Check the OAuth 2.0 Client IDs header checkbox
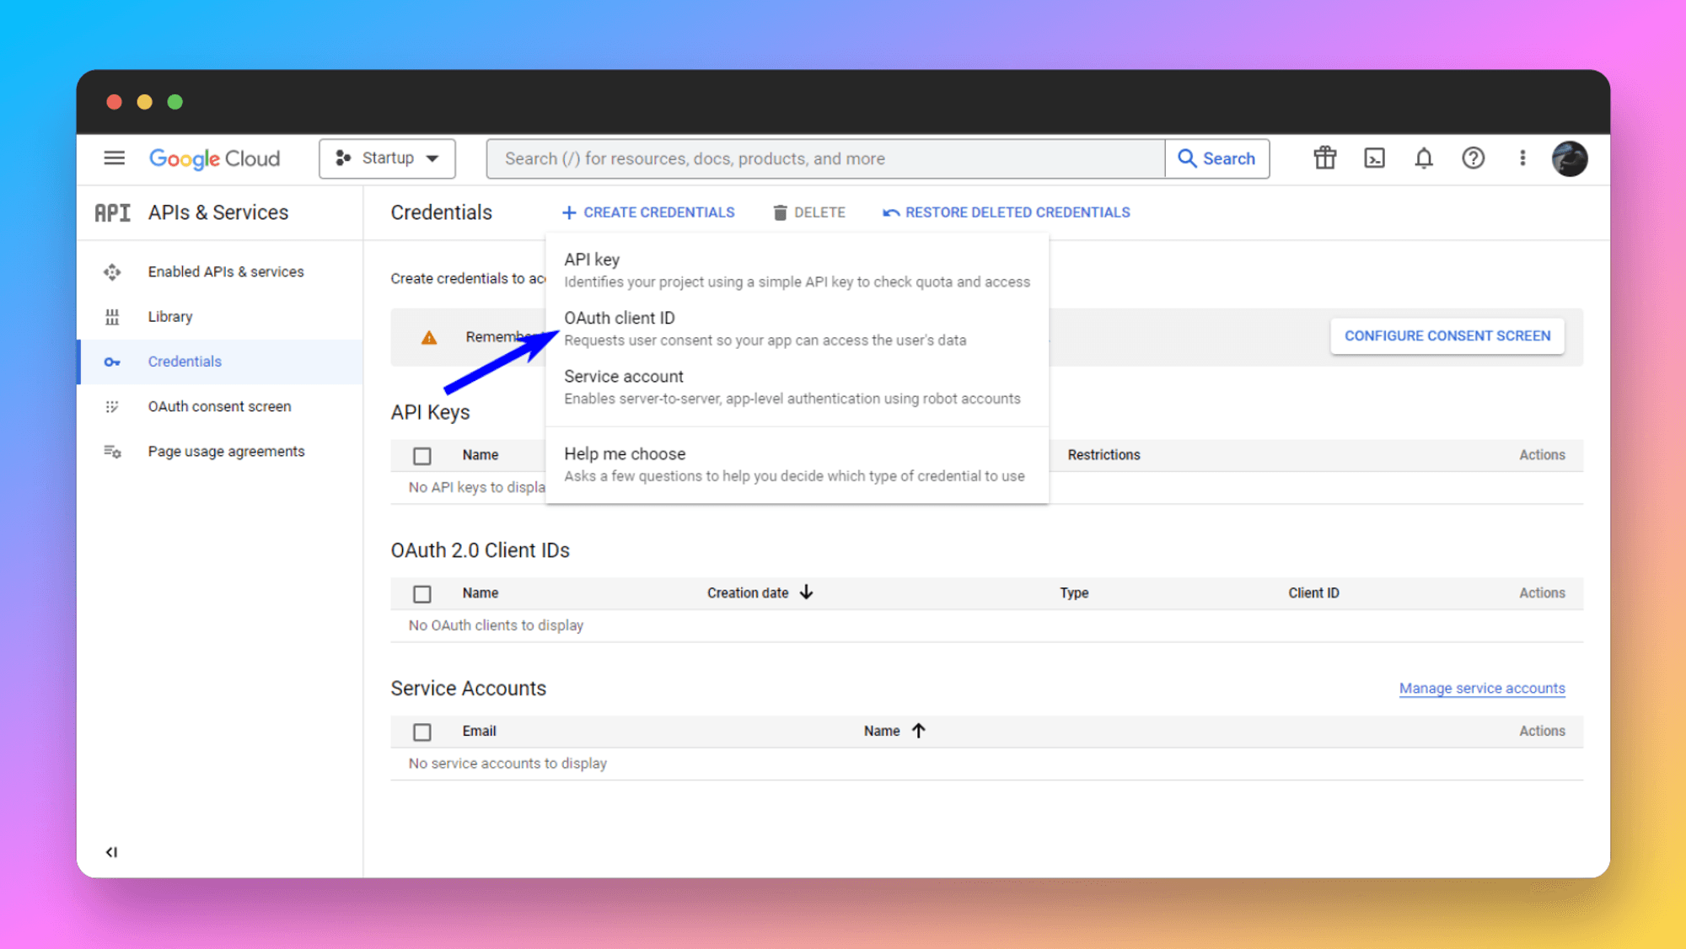1686x949 pixels. [422, 593]
